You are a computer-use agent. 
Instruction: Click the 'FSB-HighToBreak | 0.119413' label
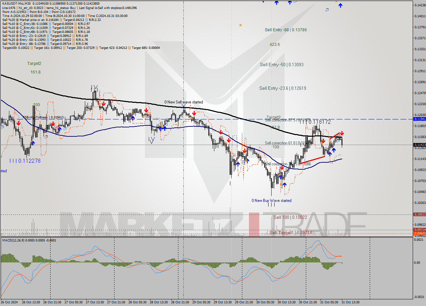pos(43,117)
